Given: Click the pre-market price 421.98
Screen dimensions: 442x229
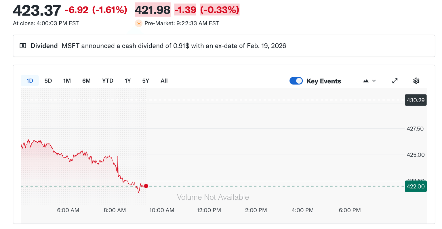Looking at the screenshot, I should [153, 10].
